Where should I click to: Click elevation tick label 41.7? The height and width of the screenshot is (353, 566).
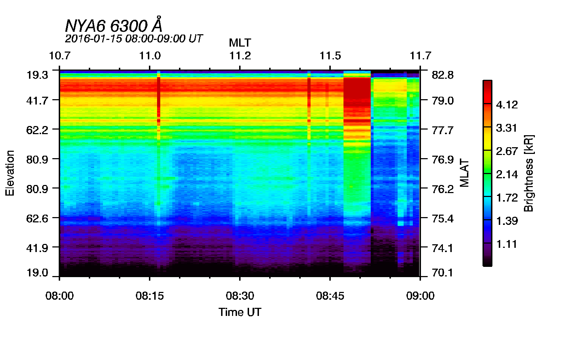pos(37,101)
